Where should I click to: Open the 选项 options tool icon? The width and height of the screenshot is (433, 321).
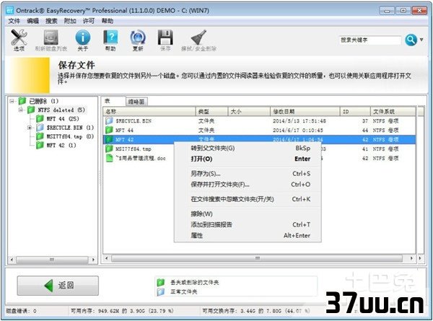pos(19,38)
